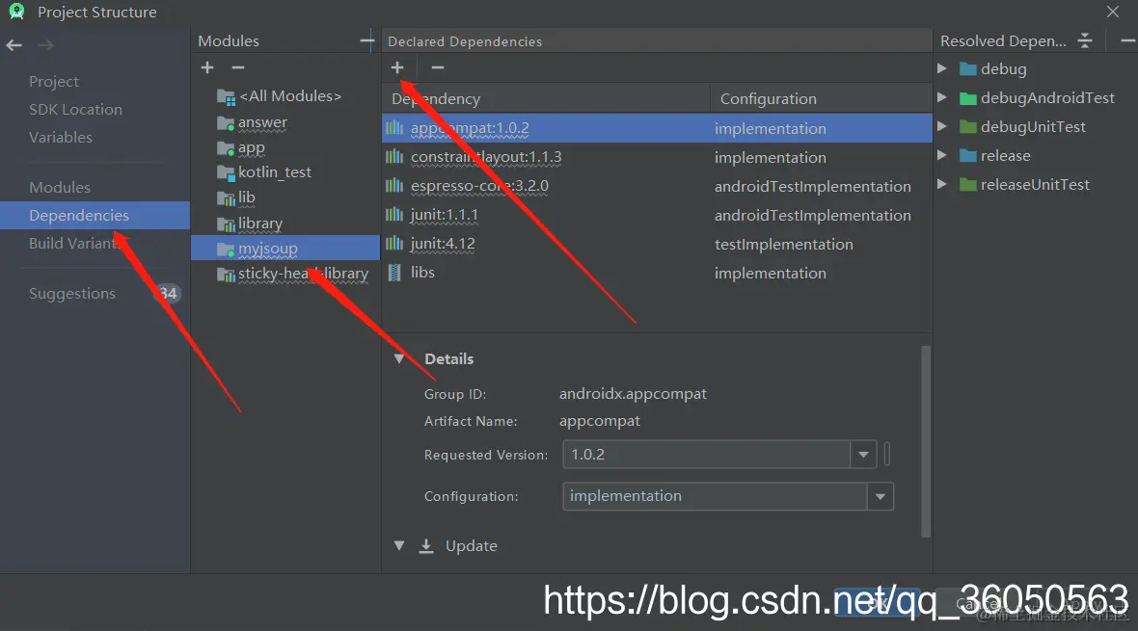Click the debugUnitTest folder icon
Image resolution: width=1138 pixels, height=631 pixels.
point(967,127)
